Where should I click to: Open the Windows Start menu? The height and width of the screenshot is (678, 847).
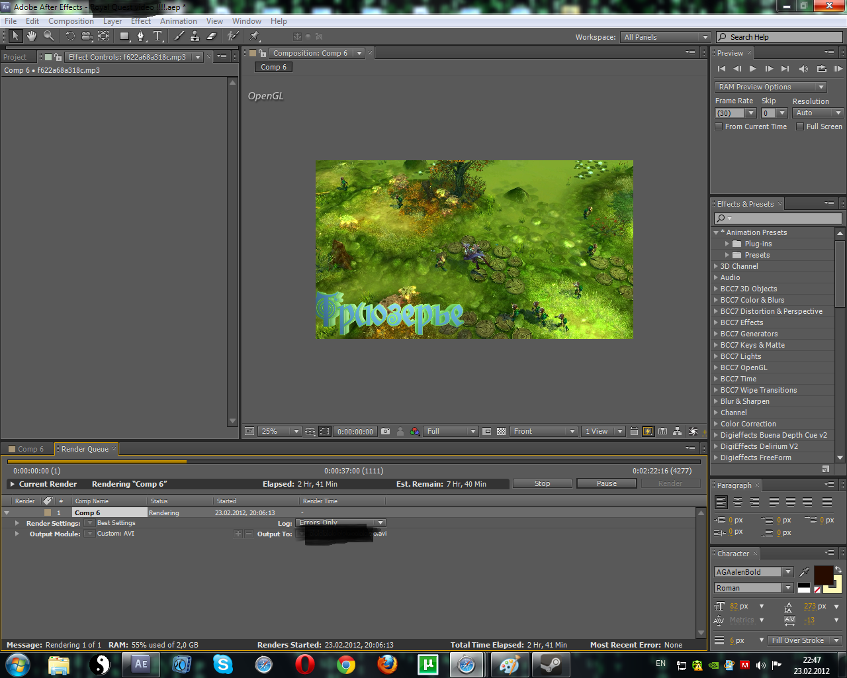pyautogui.click(x=18, y=664)
